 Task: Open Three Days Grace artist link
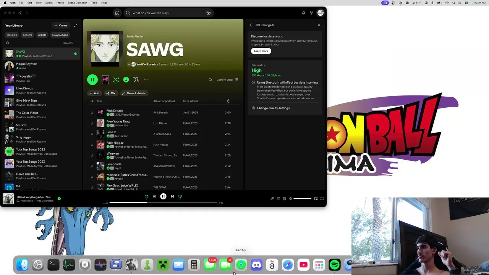tap(44, 201)
